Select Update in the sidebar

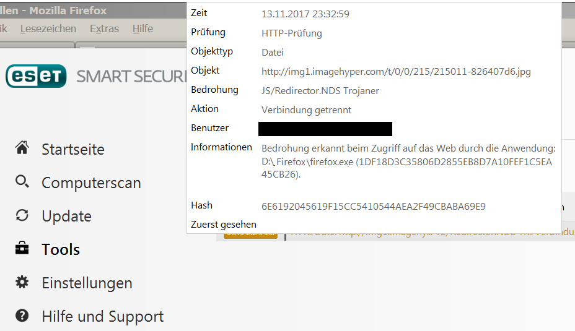point(67,216)
